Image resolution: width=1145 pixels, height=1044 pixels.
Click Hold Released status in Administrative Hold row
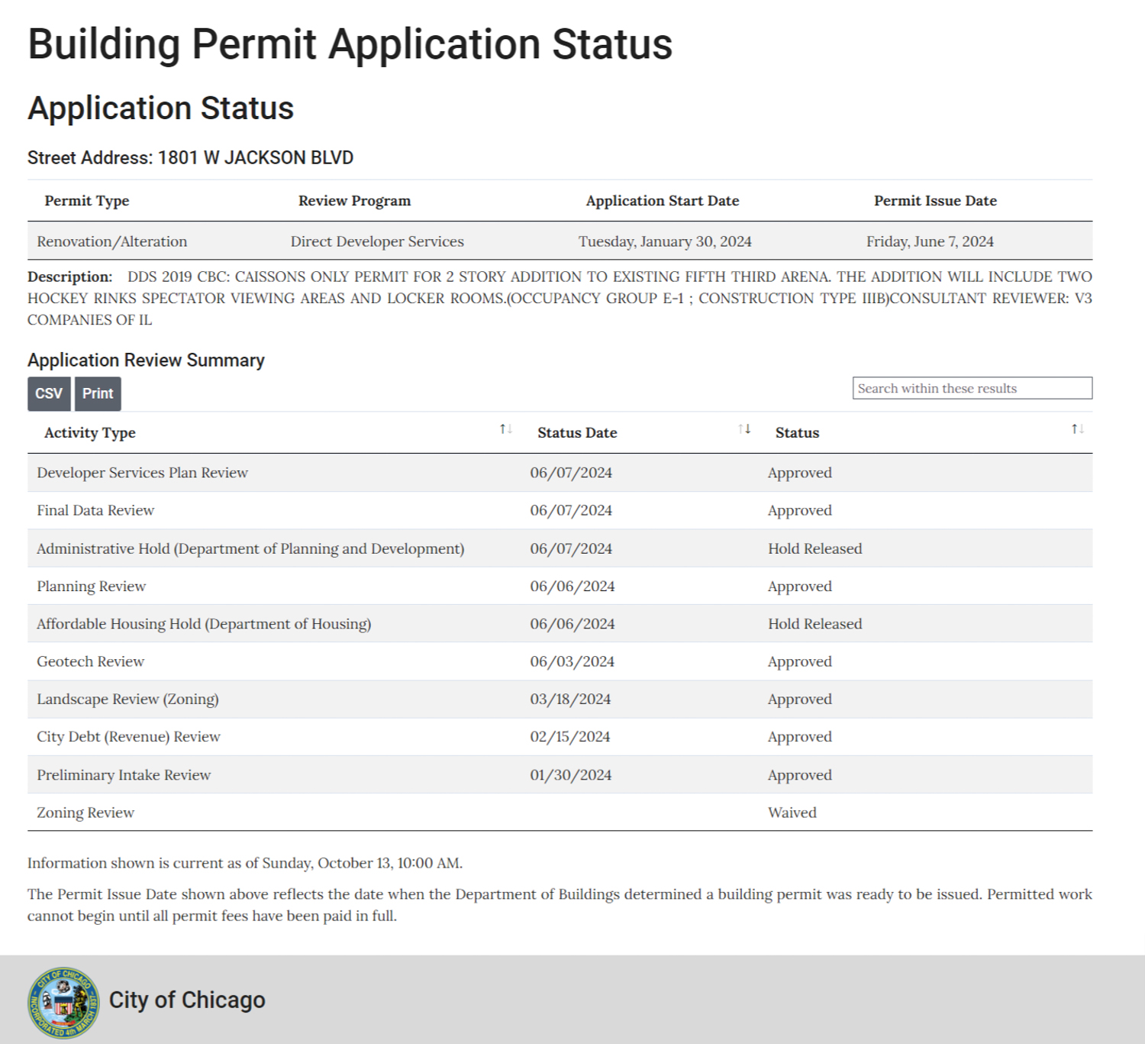pyautogui.click(x=815, y=548)
